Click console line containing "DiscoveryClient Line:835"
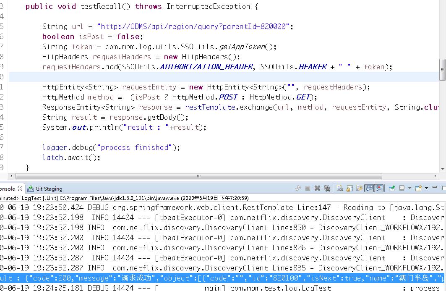This screenshot has width=446, height=291. coord(222,268)
